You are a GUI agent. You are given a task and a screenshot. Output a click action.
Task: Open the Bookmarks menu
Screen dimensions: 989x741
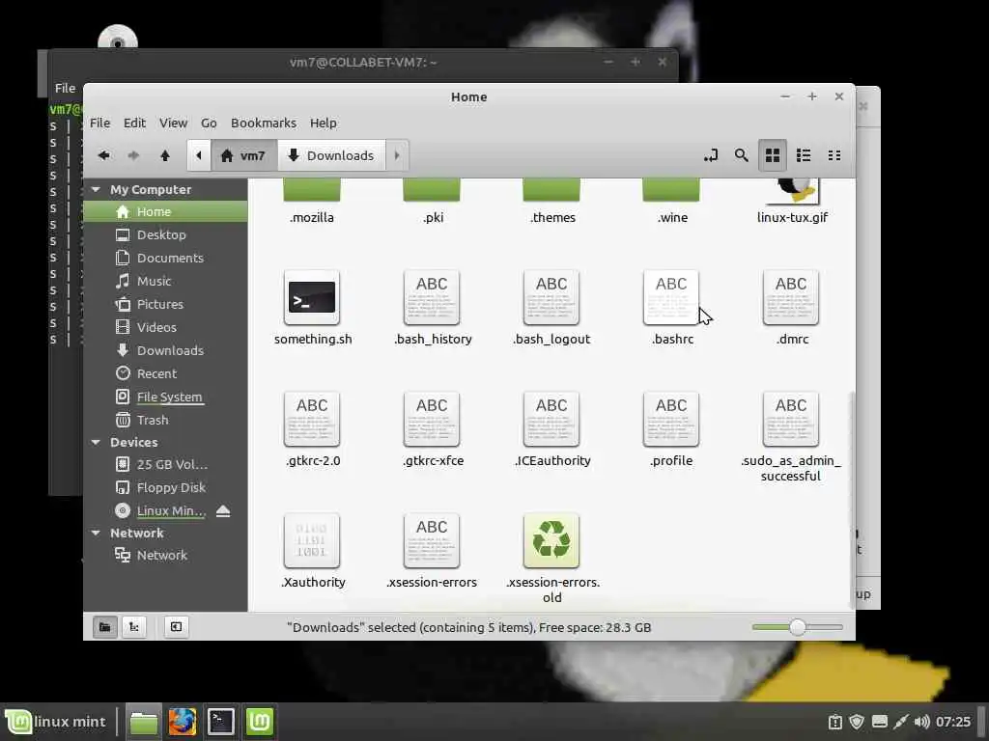point(263,123)
